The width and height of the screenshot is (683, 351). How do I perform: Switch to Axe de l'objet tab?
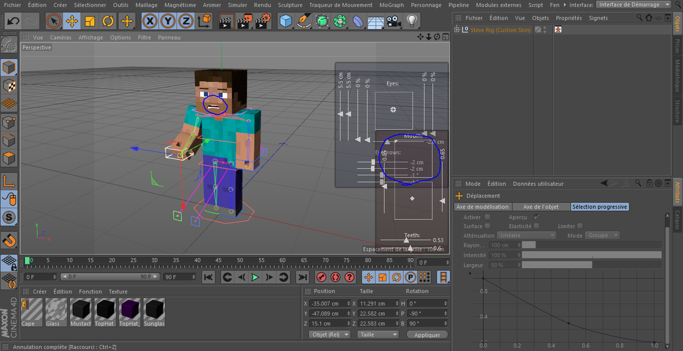(541, 207)
